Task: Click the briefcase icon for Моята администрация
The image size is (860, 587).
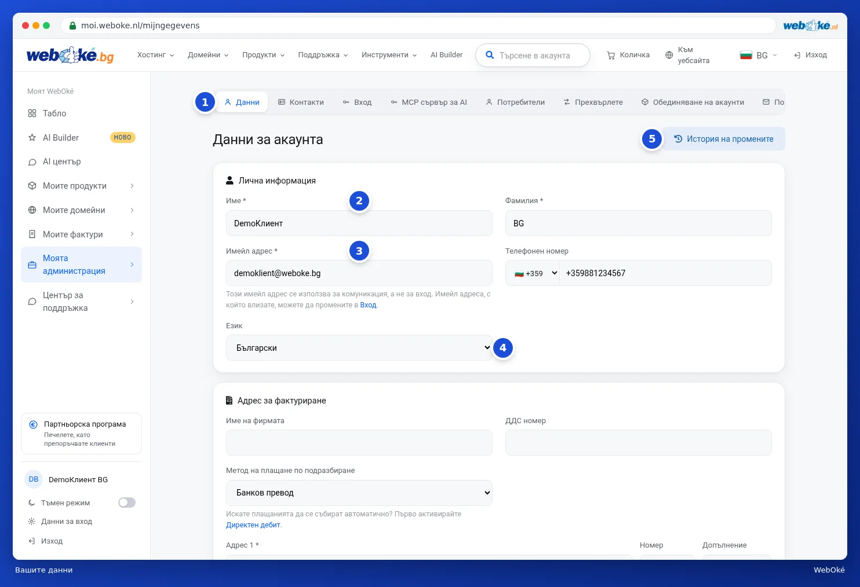Action: pos(32,265)
